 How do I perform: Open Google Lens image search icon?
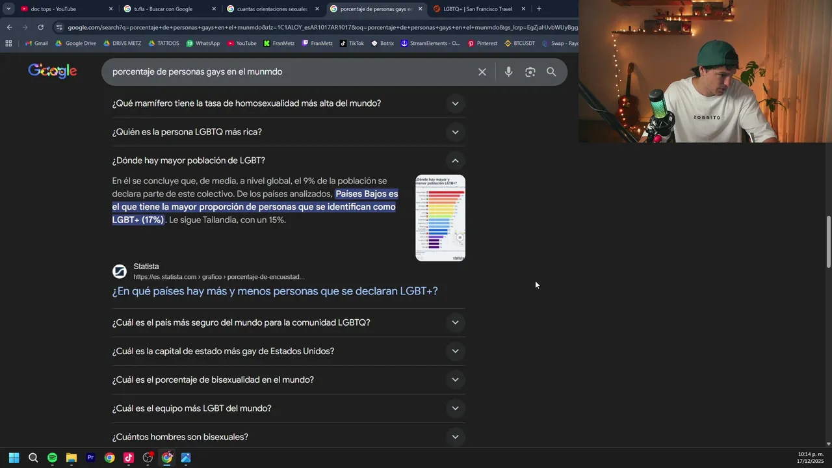[x=530, y=72]
